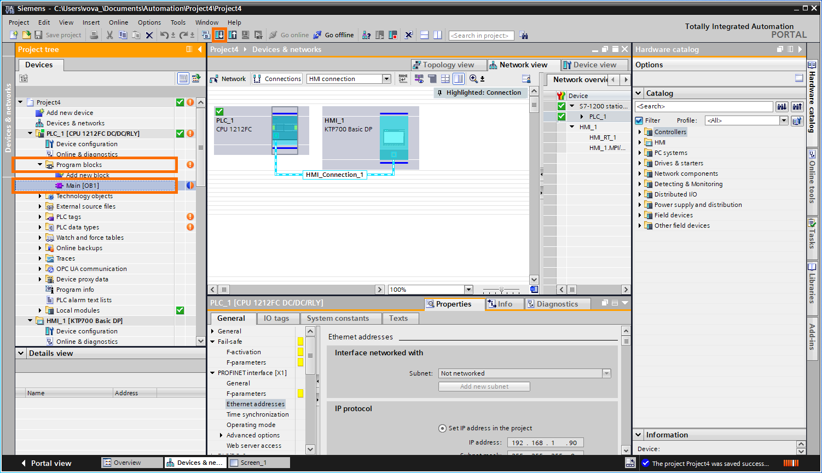Viewport: 822px width, 473px height.
Task: Toggle show page breaks in network view
Action: click(x=445, y=78)
